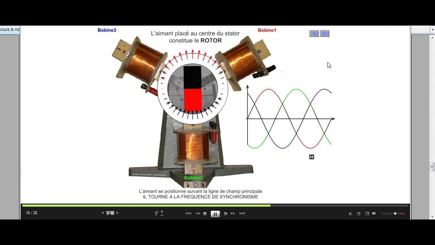Pause the sine wave animation

pos(312,157)
